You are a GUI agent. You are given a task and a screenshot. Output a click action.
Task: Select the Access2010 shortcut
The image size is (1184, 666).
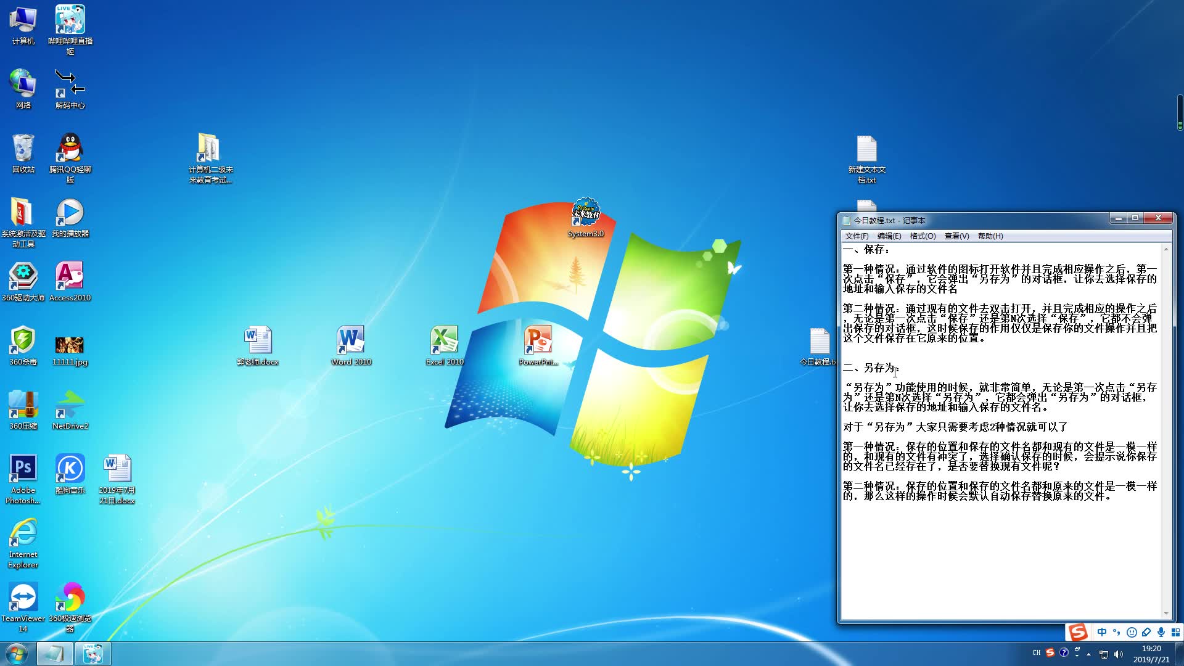tap(70, 282)
